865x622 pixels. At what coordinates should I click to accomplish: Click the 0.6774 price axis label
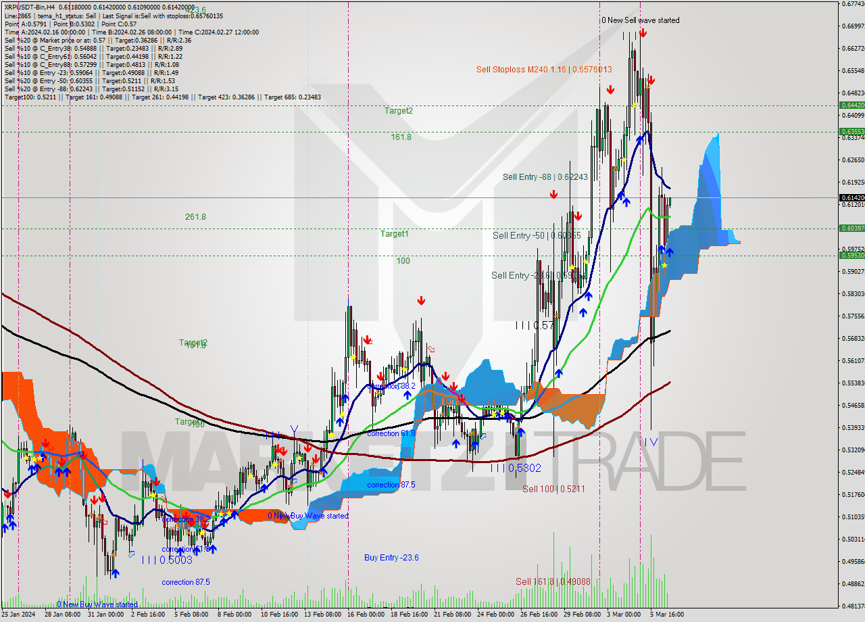click(x=853, y=4)
